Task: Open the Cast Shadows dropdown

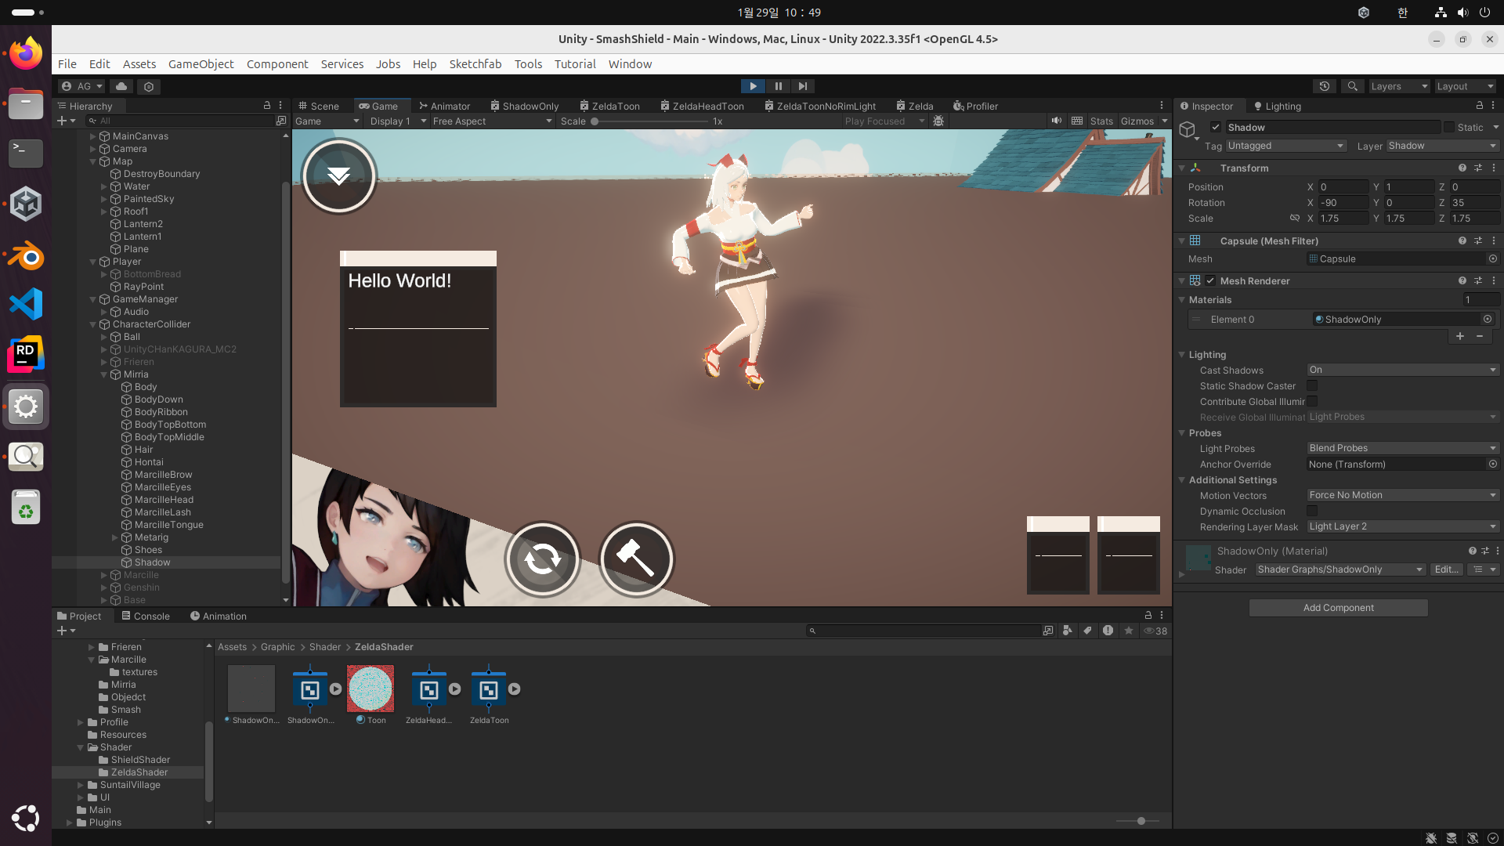Action: coord(1402,370)
